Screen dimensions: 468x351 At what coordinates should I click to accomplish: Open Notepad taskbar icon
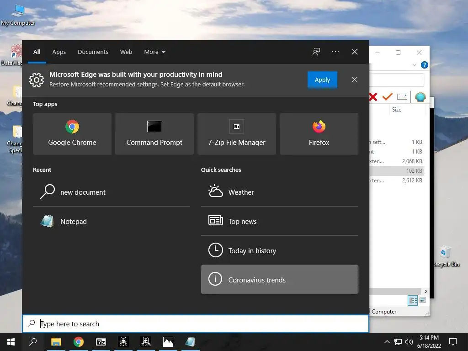pyautogui.click(x=191, y=342)
